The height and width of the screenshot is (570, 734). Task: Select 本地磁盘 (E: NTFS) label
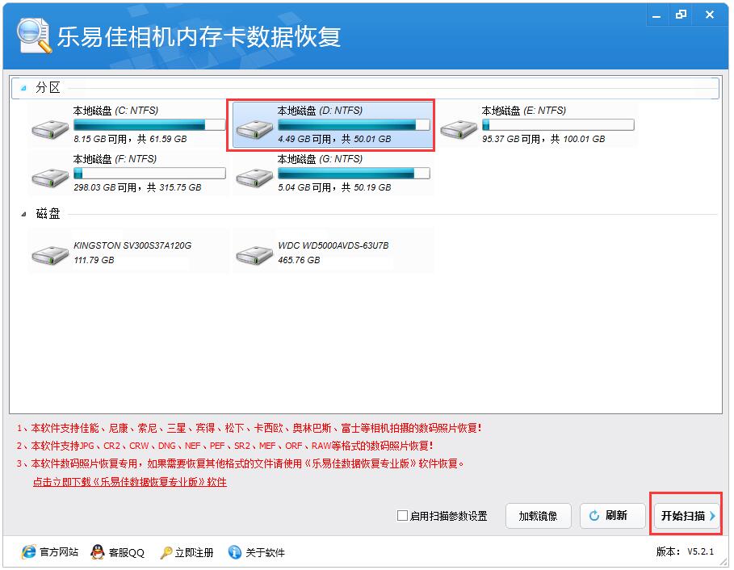[x=524, y=111]
